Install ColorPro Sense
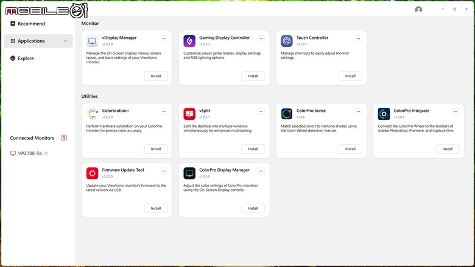This screenshot has width=475, height=267. click(x=351, y=149)
